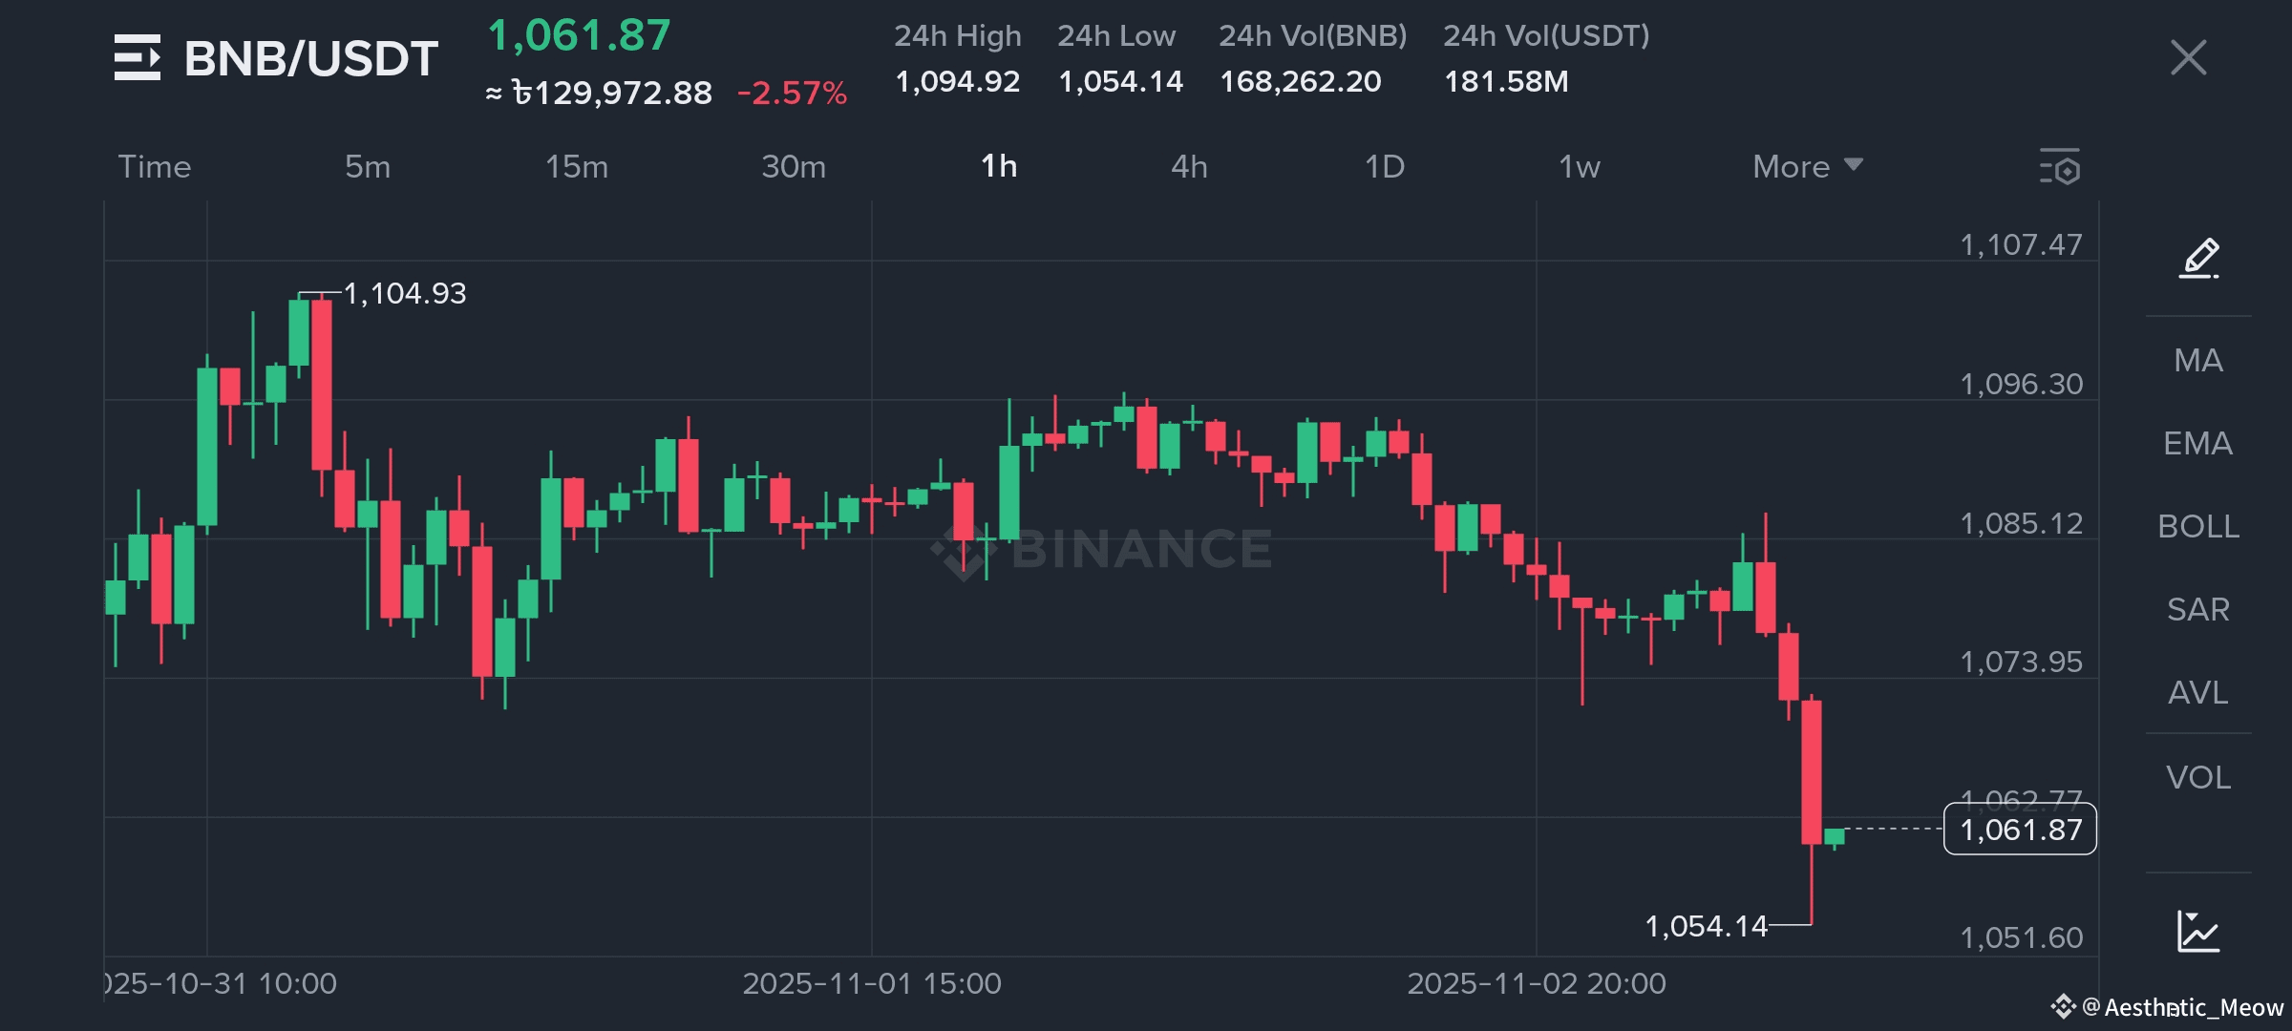Select the Time line-chart view
The width and height of the screenshot is (2292, 1031).
(x=155, y=167)
